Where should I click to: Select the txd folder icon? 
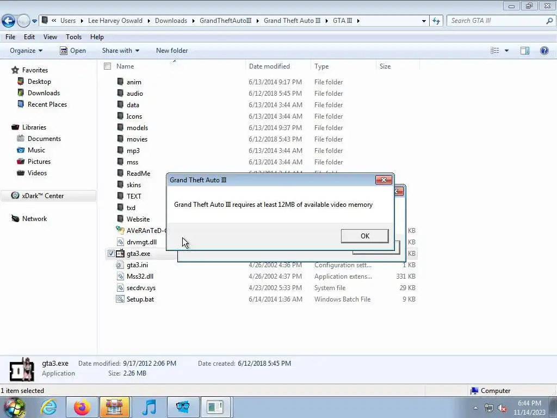tap(120, 207)
